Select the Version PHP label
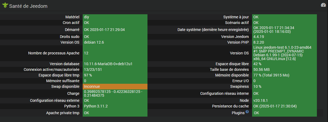Viewport: 328px width, 122px height. pos(238,42)
